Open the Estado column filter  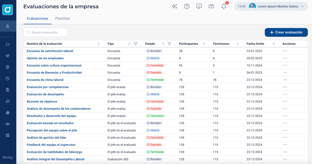tap(169, 44)
